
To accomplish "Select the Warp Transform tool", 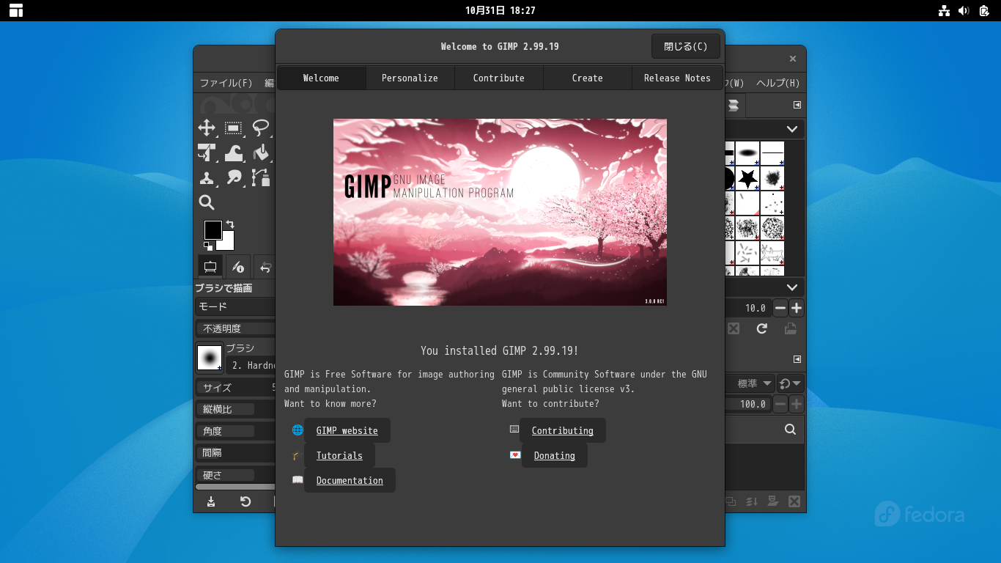I will coord(234,152).
